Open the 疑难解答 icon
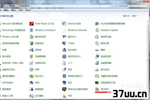Viewport: 150px width, 100px height. point(31,89)
